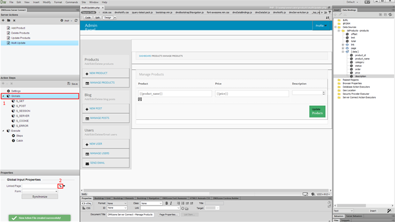Switch to Bootstrap 3 Elements tab
The image size is (395, 222).
pyautogui.click(x=123, y=198)
